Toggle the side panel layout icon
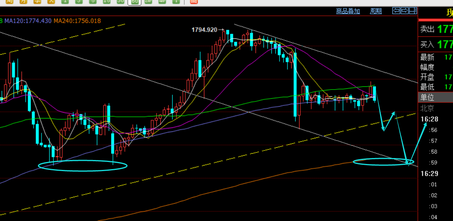Screen dimensions: 453x221 (x=413, y=11)
